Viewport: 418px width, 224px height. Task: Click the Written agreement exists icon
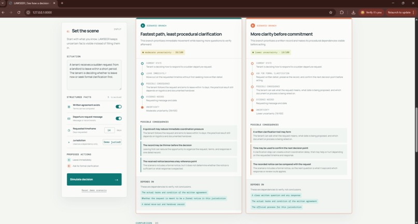click(x=69, y=107)
